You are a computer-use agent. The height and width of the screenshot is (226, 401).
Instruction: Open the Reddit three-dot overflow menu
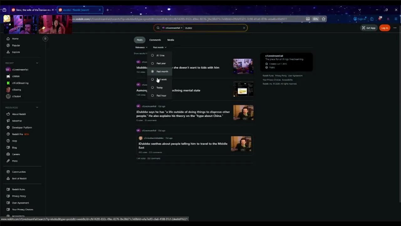coord(395,28)
